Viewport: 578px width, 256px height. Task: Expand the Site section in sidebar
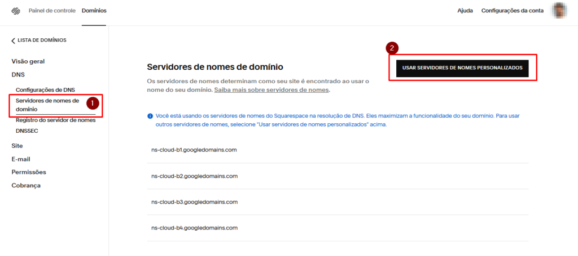(17, 146)
